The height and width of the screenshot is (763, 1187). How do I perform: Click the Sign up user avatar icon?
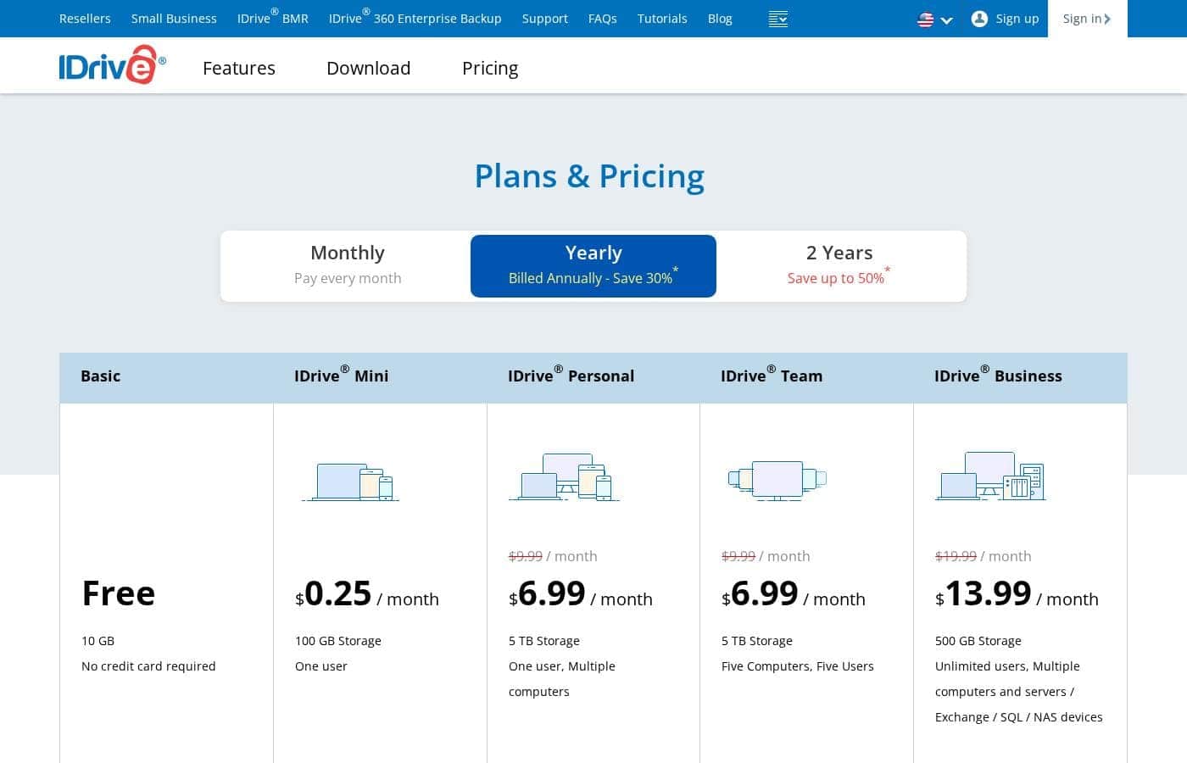click(979, 19)
